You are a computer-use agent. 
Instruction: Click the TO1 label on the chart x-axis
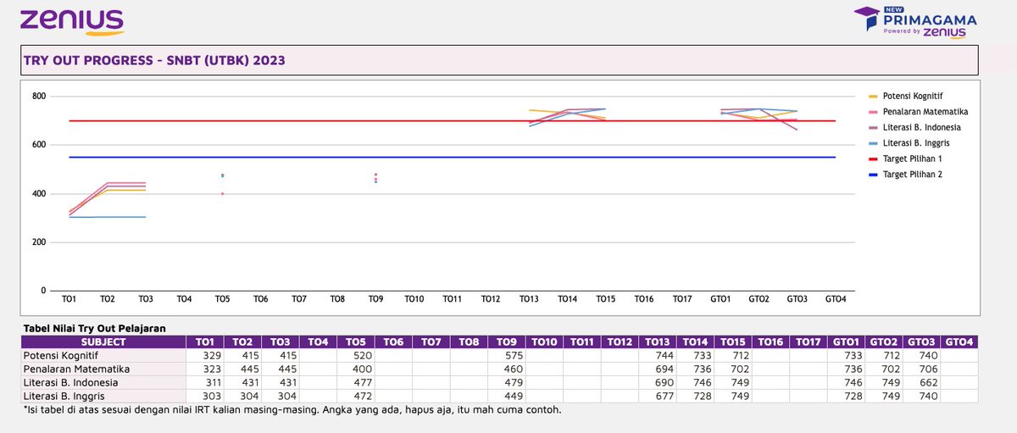pyautogui.click(x=69, y=299)
